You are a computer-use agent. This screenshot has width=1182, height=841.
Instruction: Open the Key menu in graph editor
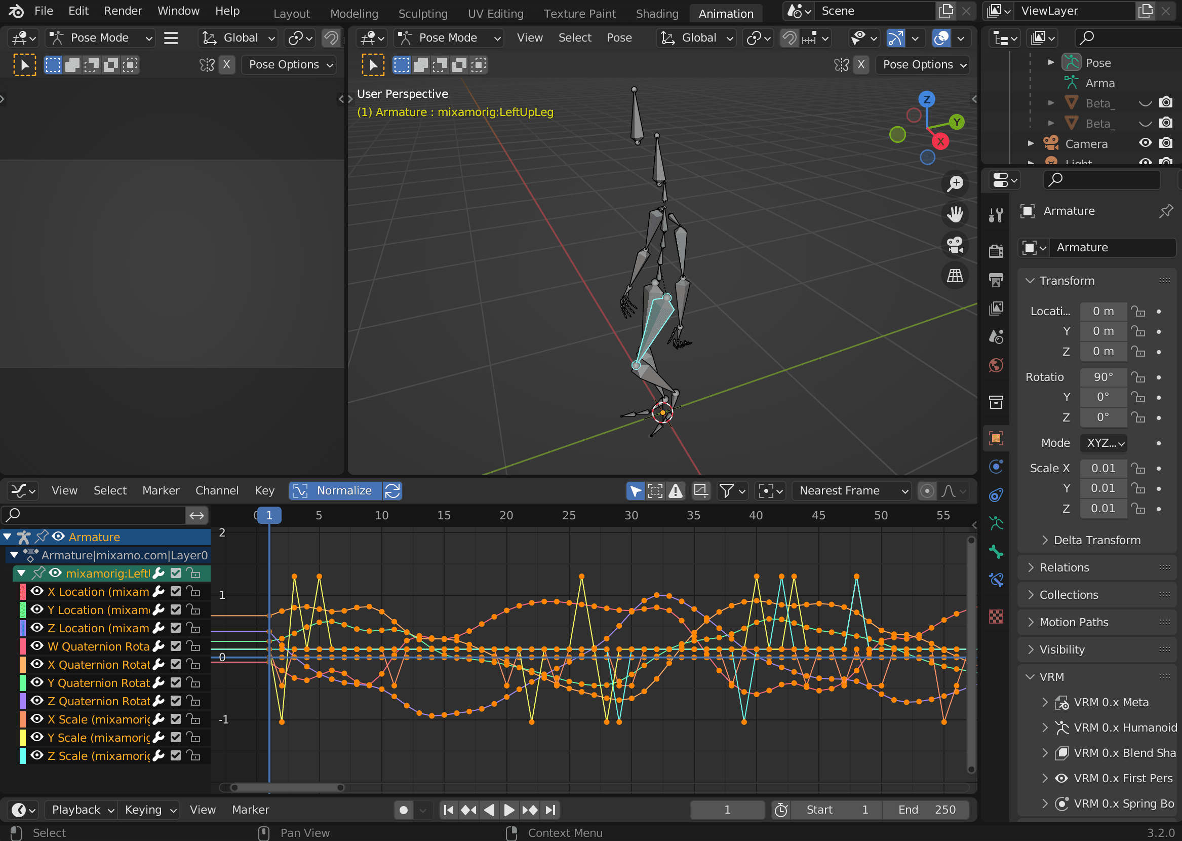click(x=264, y=490)
